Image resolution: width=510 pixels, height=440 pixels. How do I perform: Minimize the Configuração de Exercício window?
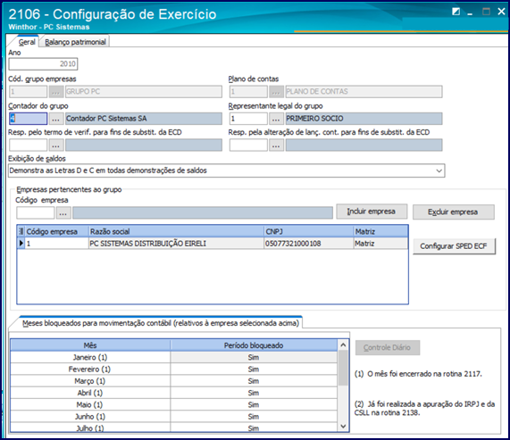coord(470,13)
